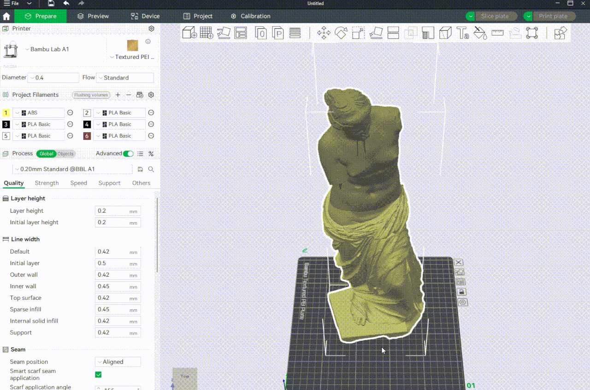Open the filament 1 ABS dropdown

click(x=39, y=113)
